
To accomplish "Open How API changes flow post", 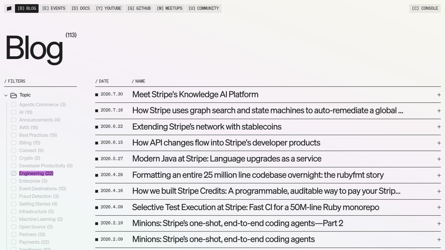I will click(226, 143).
